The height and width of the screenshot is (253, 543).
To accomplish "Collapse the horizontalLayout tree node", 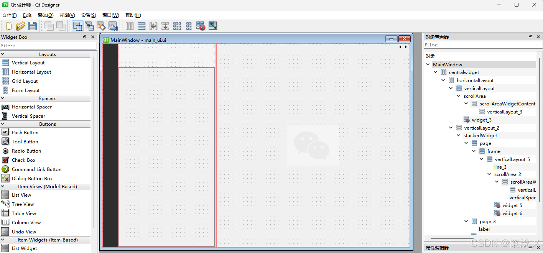I will tap(443, 80).
